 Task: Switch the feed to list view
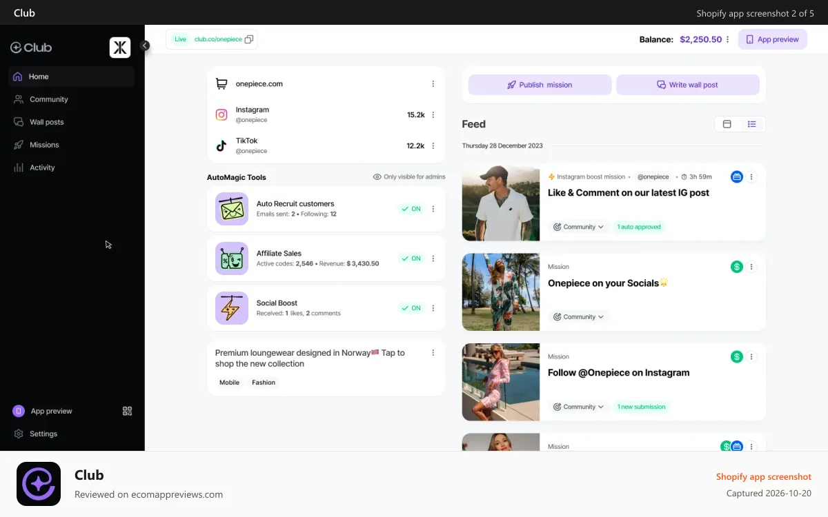[x=752, y=124]
